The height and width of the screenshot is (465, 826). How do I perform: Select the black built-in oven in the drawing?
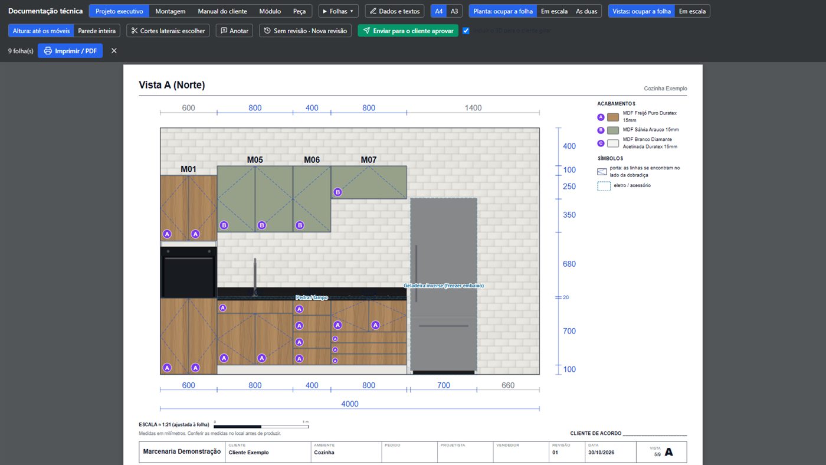pyautogui.click(x=188, y=272)
